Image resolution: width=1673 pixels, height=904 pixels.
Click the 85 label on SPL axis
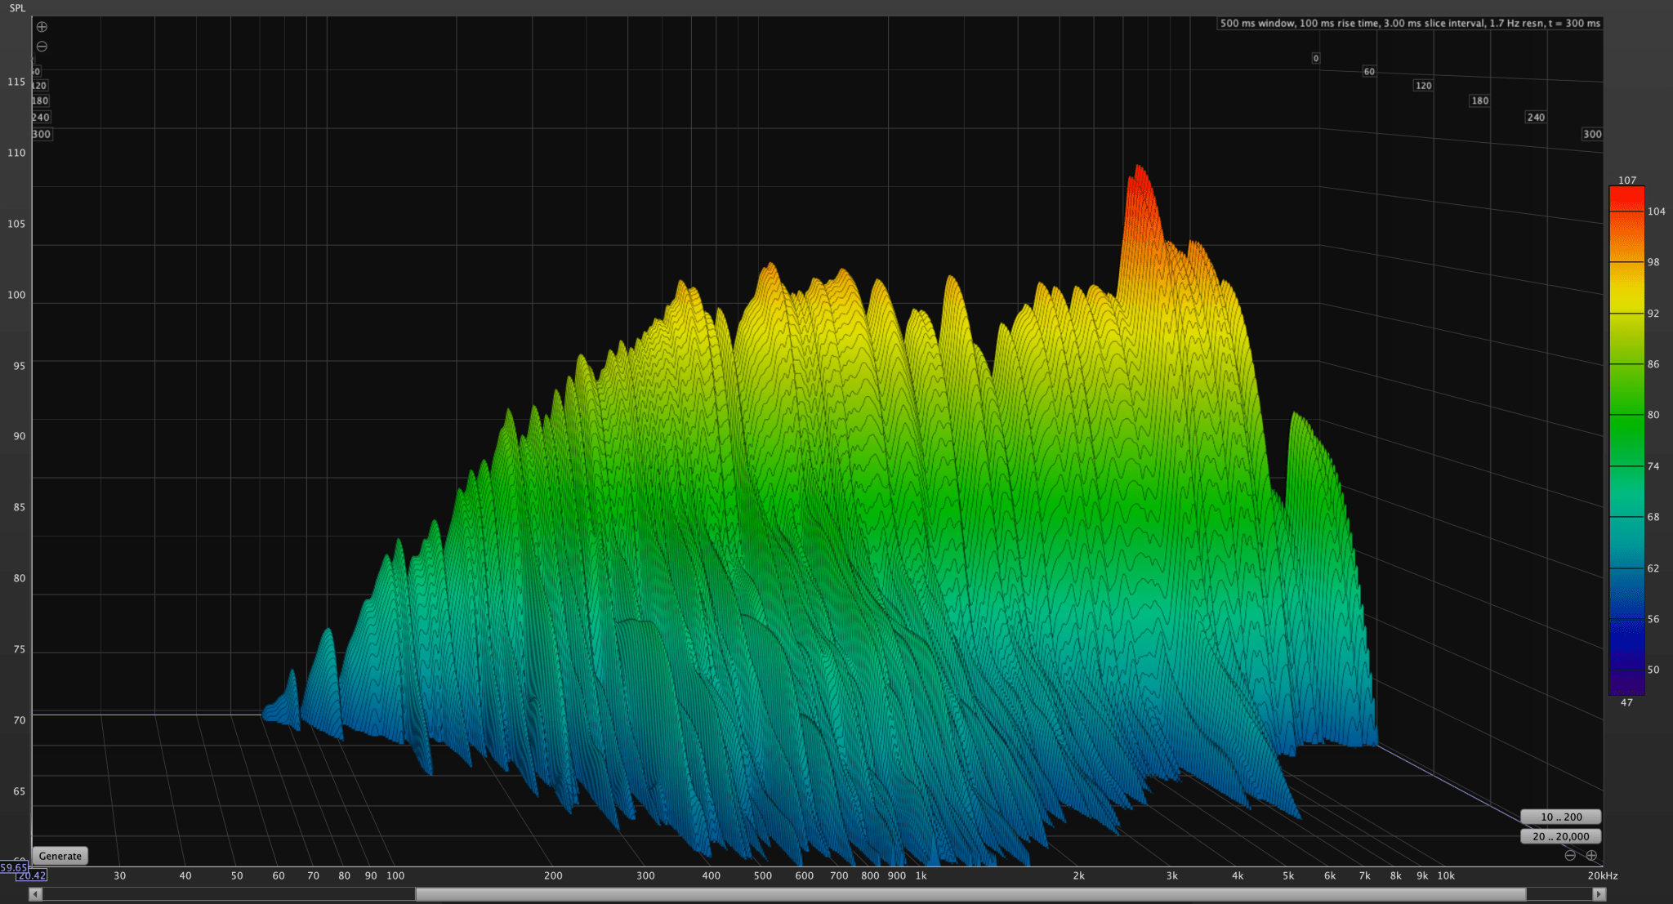click(x=19, y=507)
